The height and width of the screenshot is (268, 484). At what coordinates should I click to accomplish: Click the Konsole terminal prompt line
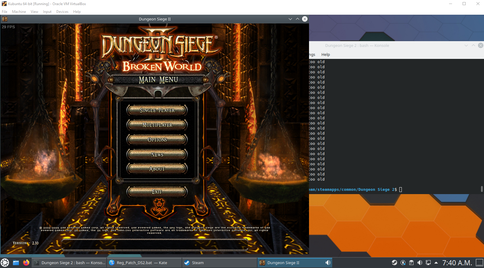pyautogui.click(x=355, y=189)
